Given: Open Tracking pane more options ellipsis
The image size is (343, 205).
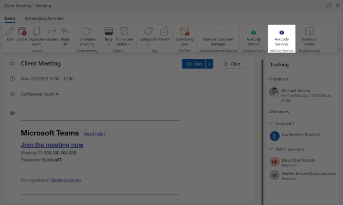Looking at the screenshot, I should tap(329, 64).
